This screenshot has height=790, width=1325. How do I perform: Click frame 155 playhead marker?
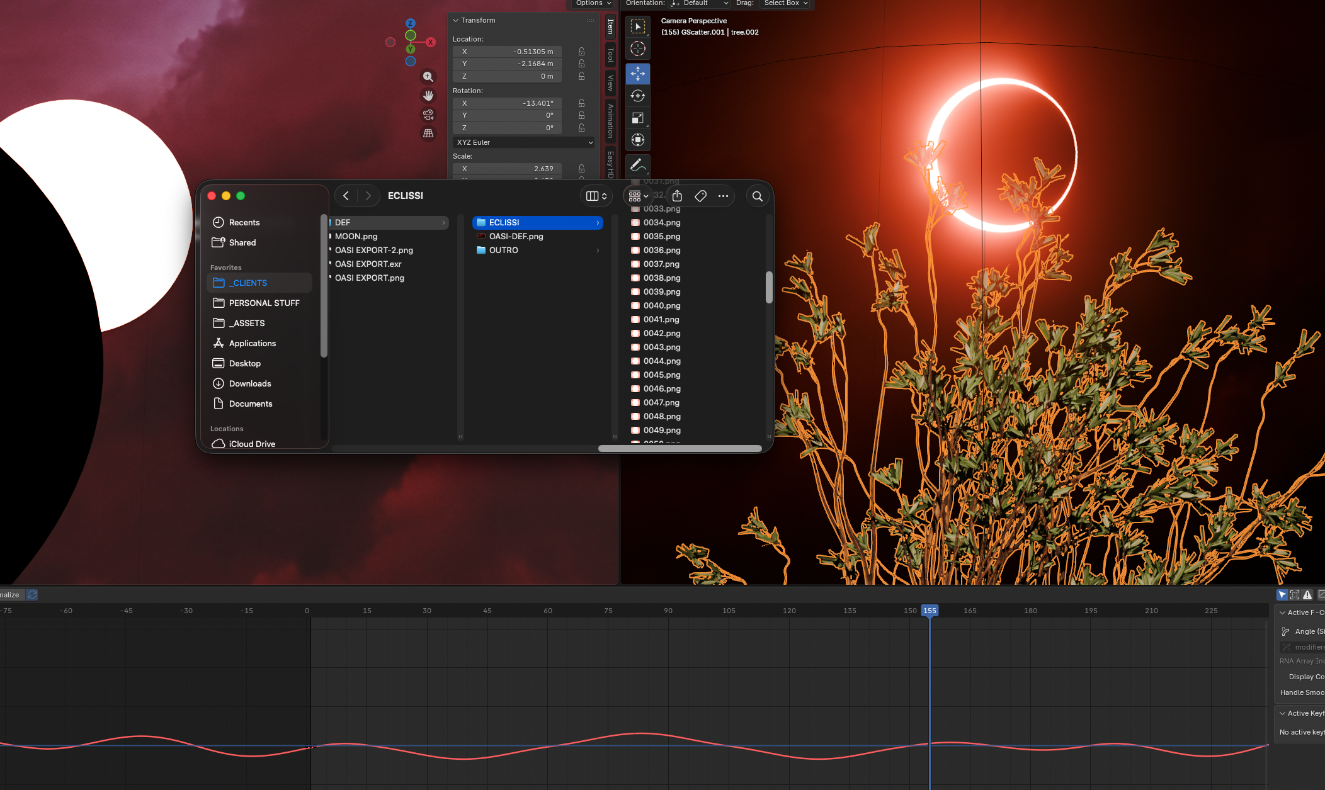[x=930, y=611]
